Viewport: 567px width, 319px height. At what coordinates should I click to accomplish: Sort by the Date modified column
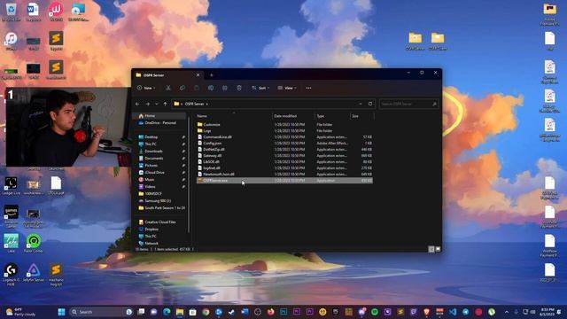coord(293,116)
